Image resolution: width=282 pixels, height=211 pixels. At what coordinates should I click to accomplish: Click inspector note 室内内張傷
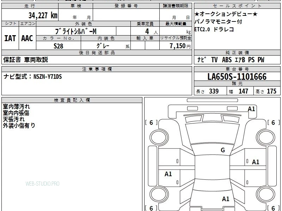pos(16,113)
